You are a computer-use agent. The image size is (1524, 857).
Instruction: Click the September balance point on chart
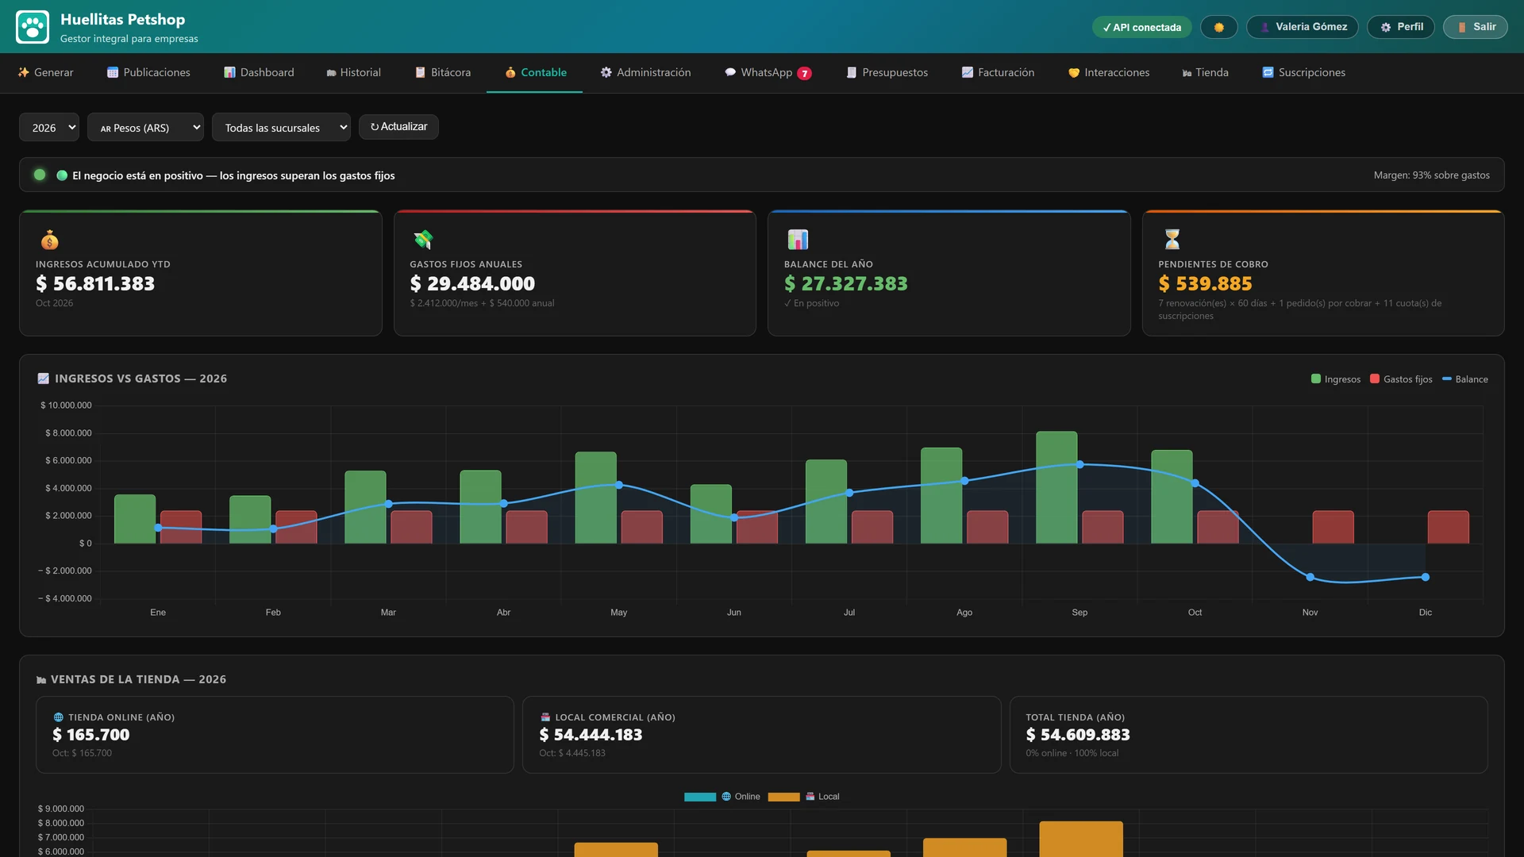coord(1079,464)
